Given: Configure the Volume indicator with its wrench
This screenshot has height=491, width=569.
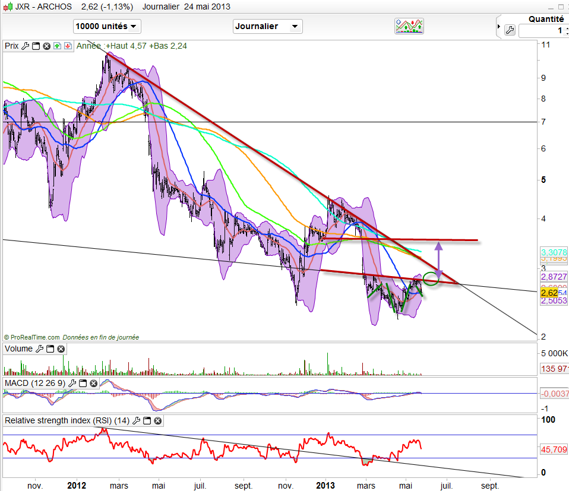Looking at the screenshot, I should tap(39, 349).
